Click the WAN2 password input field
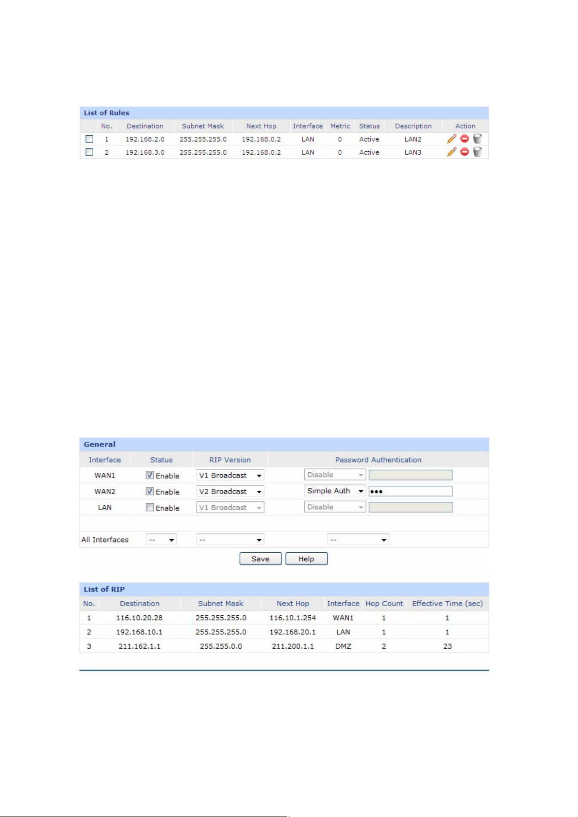The width and height of the screenshot is (578, 817). (411, 491)
